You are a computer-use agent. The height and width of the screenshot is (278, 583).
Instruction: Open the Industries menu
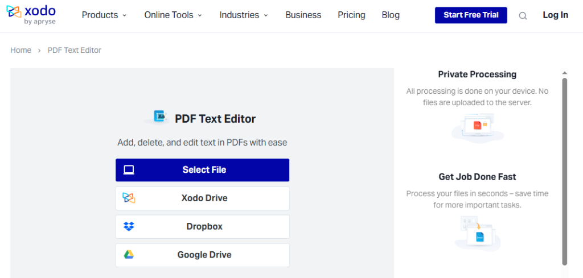(x=244, y=15)
